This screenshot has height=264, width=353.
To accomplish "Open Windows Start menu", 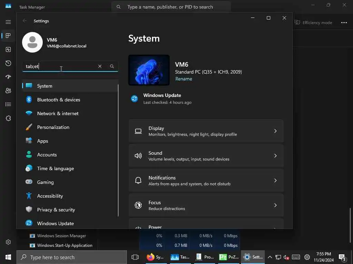I will tap(8, 257).
